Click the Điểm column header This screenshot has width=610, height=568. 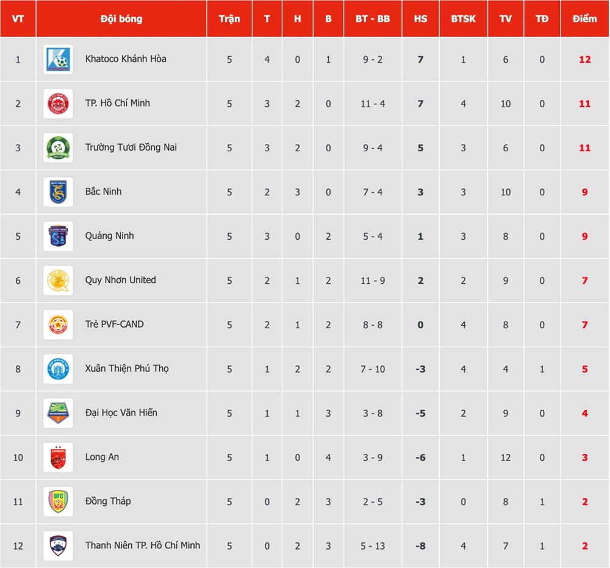[x=584, y=19]
